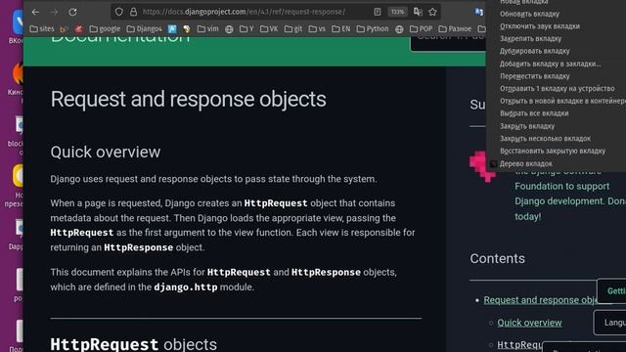Viewport: 626px width, 352px height.
Task: Open the sites bookmarks folder
Action: (42, 28)
